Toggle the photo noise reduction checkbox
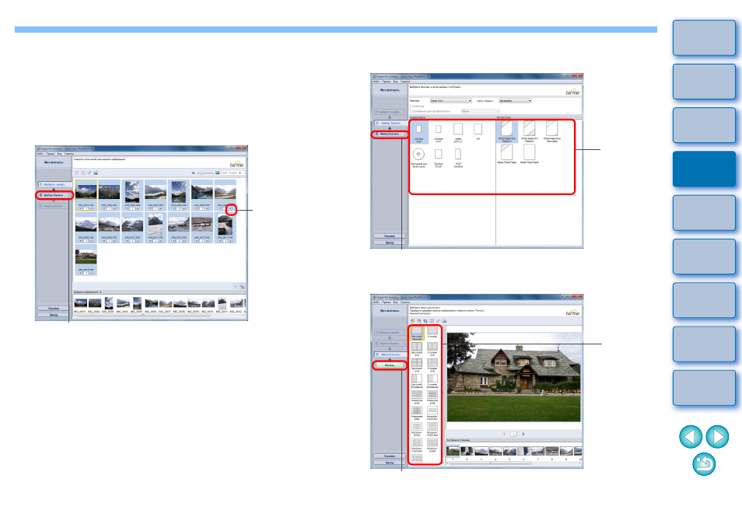The width and height of the screenshot is (742, 524). (411, 111)
